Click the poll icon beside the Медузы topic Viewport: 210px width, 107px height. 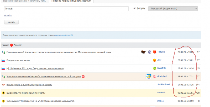[3, 52]
